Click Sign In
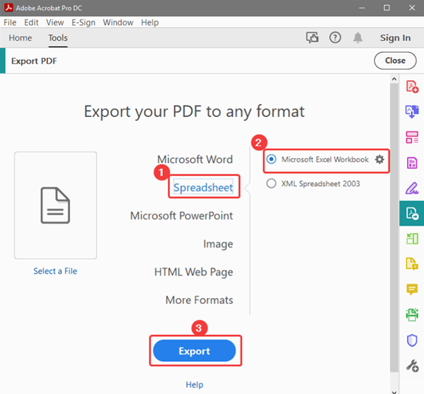Screen dimensions: 424x394 [x=395, y=38]
